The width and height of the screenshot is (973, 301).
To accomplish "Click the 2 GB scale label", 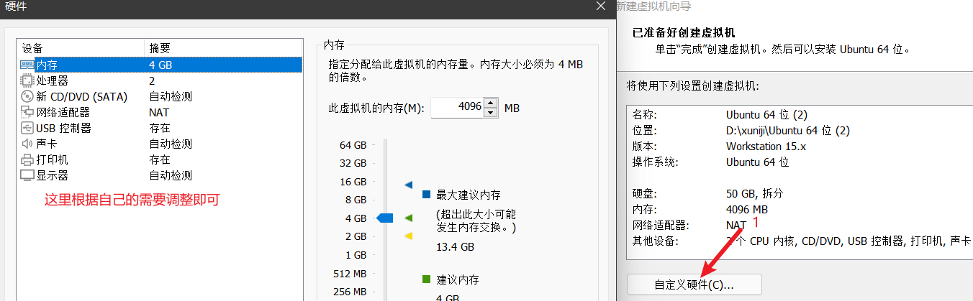I will click(356, 236).
